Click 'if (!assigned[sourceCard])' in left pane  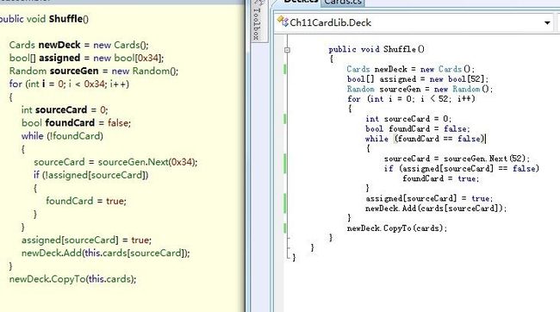[x=90, y=175]
